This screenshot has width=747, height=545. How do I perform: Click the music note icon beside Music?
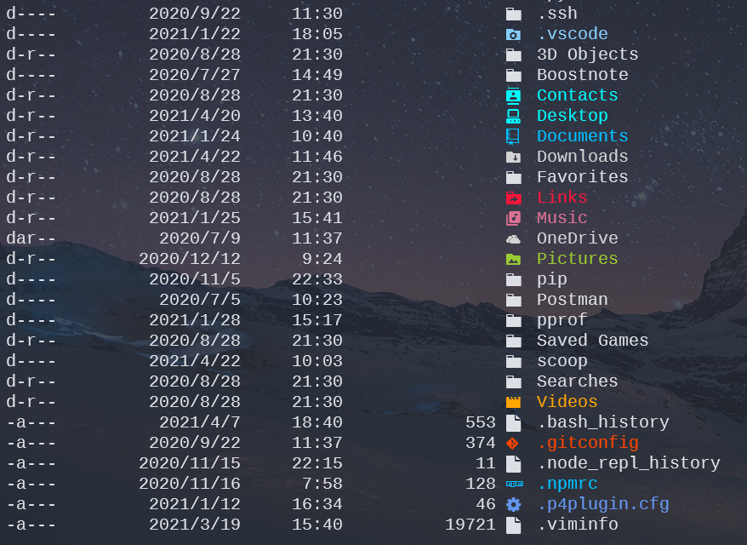[514, 218]
